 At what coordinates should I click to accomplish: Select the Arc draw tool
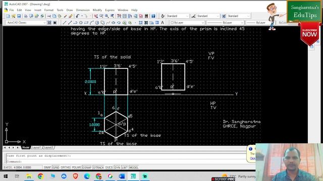point(92,23)
